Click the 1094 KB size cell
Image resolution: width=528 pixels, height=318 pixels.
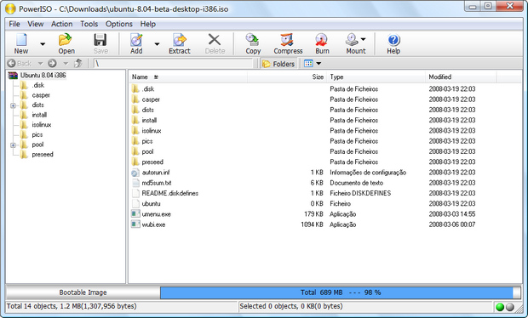(x=312, y=224)
